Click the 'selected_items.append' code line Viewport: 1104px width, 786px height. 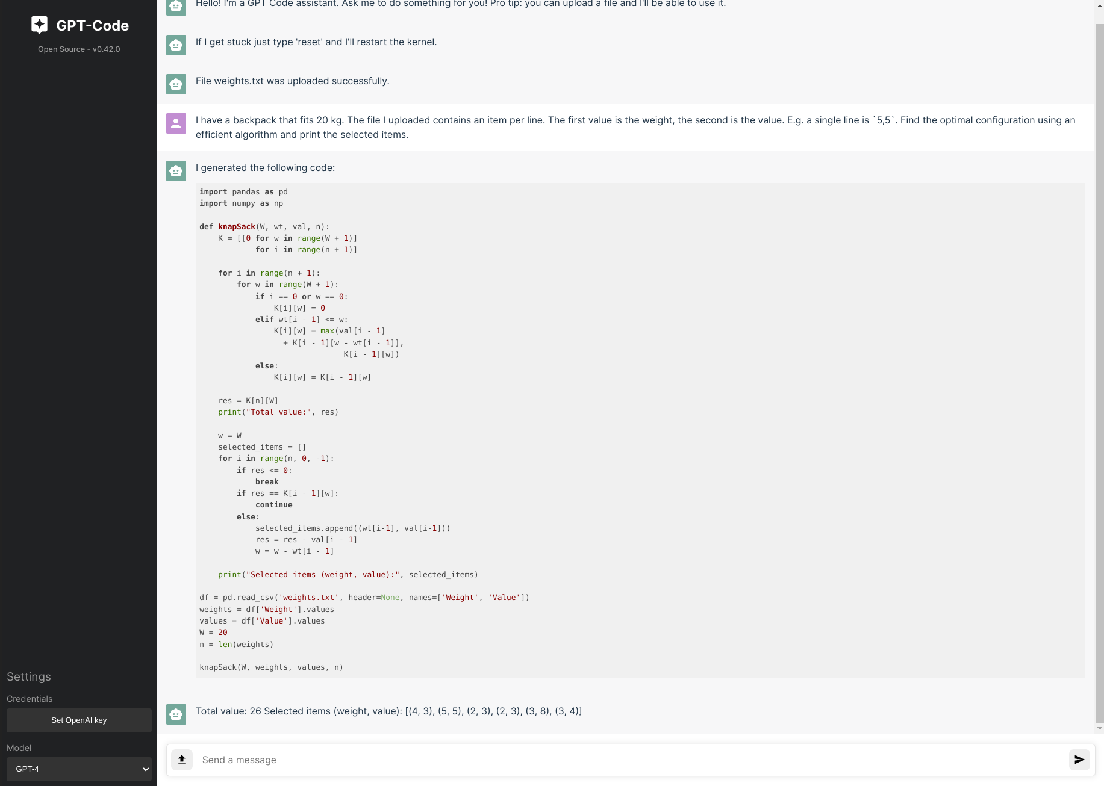click(x=353, y=528)
